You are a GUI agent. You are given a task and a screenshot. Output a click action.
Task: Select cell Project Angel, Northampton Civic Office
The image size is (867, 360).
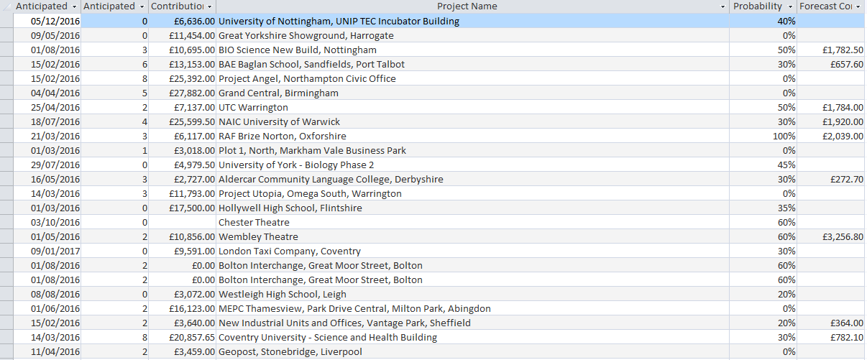(x=473, y=78)
